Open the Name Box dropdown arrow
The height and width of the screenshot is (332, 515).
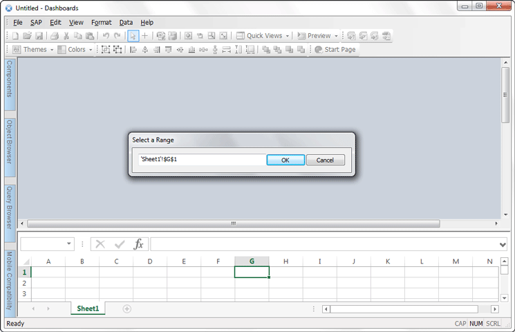69,244
